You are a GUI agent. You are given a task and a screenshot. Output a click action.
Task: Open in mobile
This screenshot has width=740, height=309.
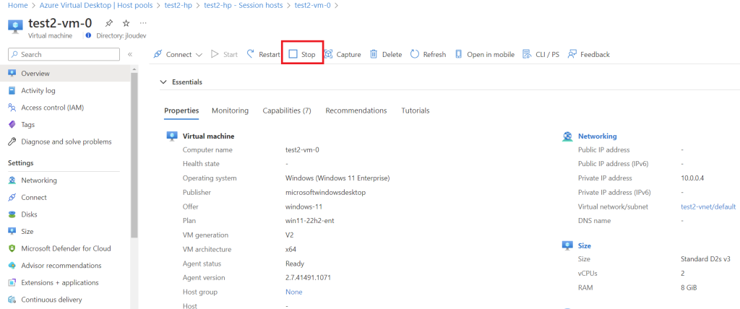[484, 54]
